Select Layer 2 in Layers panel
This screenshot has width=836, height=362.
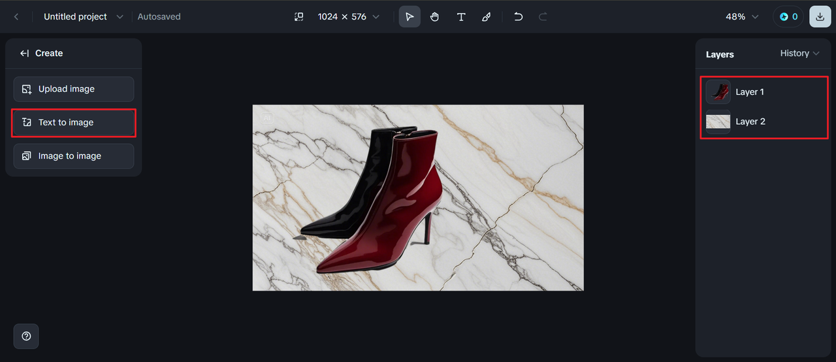coord(764,122)
